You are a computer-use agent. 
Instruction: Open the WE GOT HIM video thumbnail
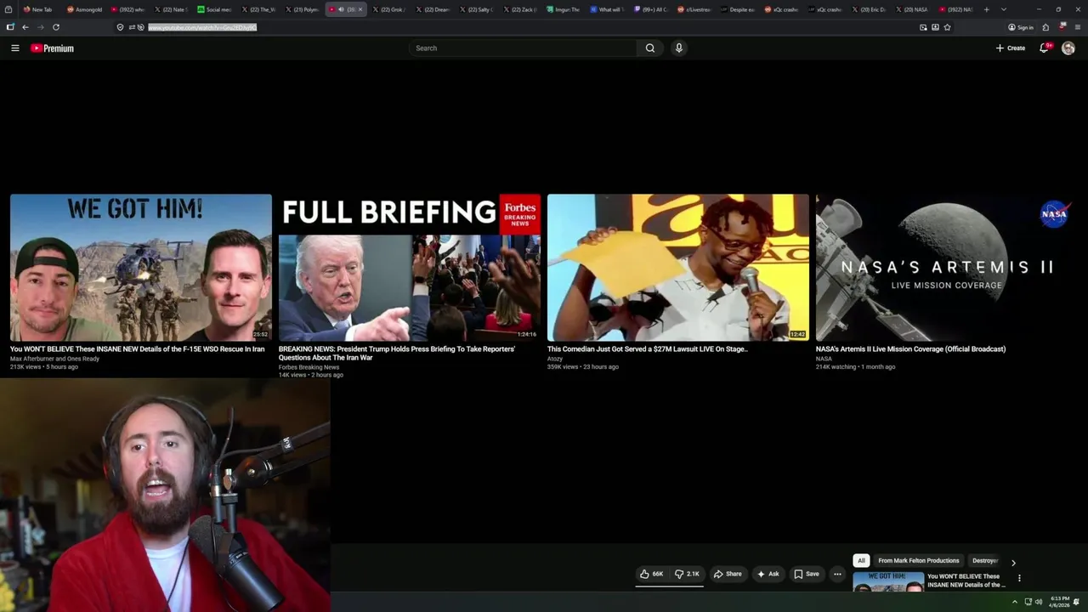(141, 268)
